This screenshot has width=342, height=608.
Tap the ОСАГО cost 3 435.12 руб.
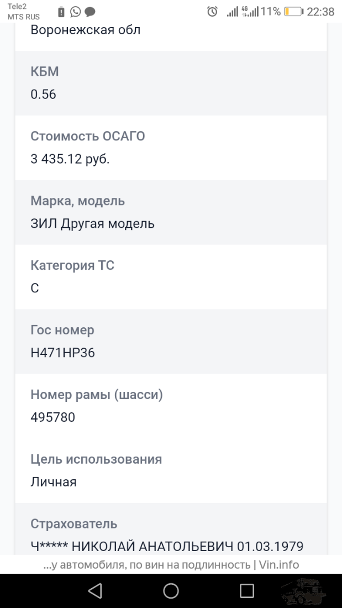click(x=70, y=159)
